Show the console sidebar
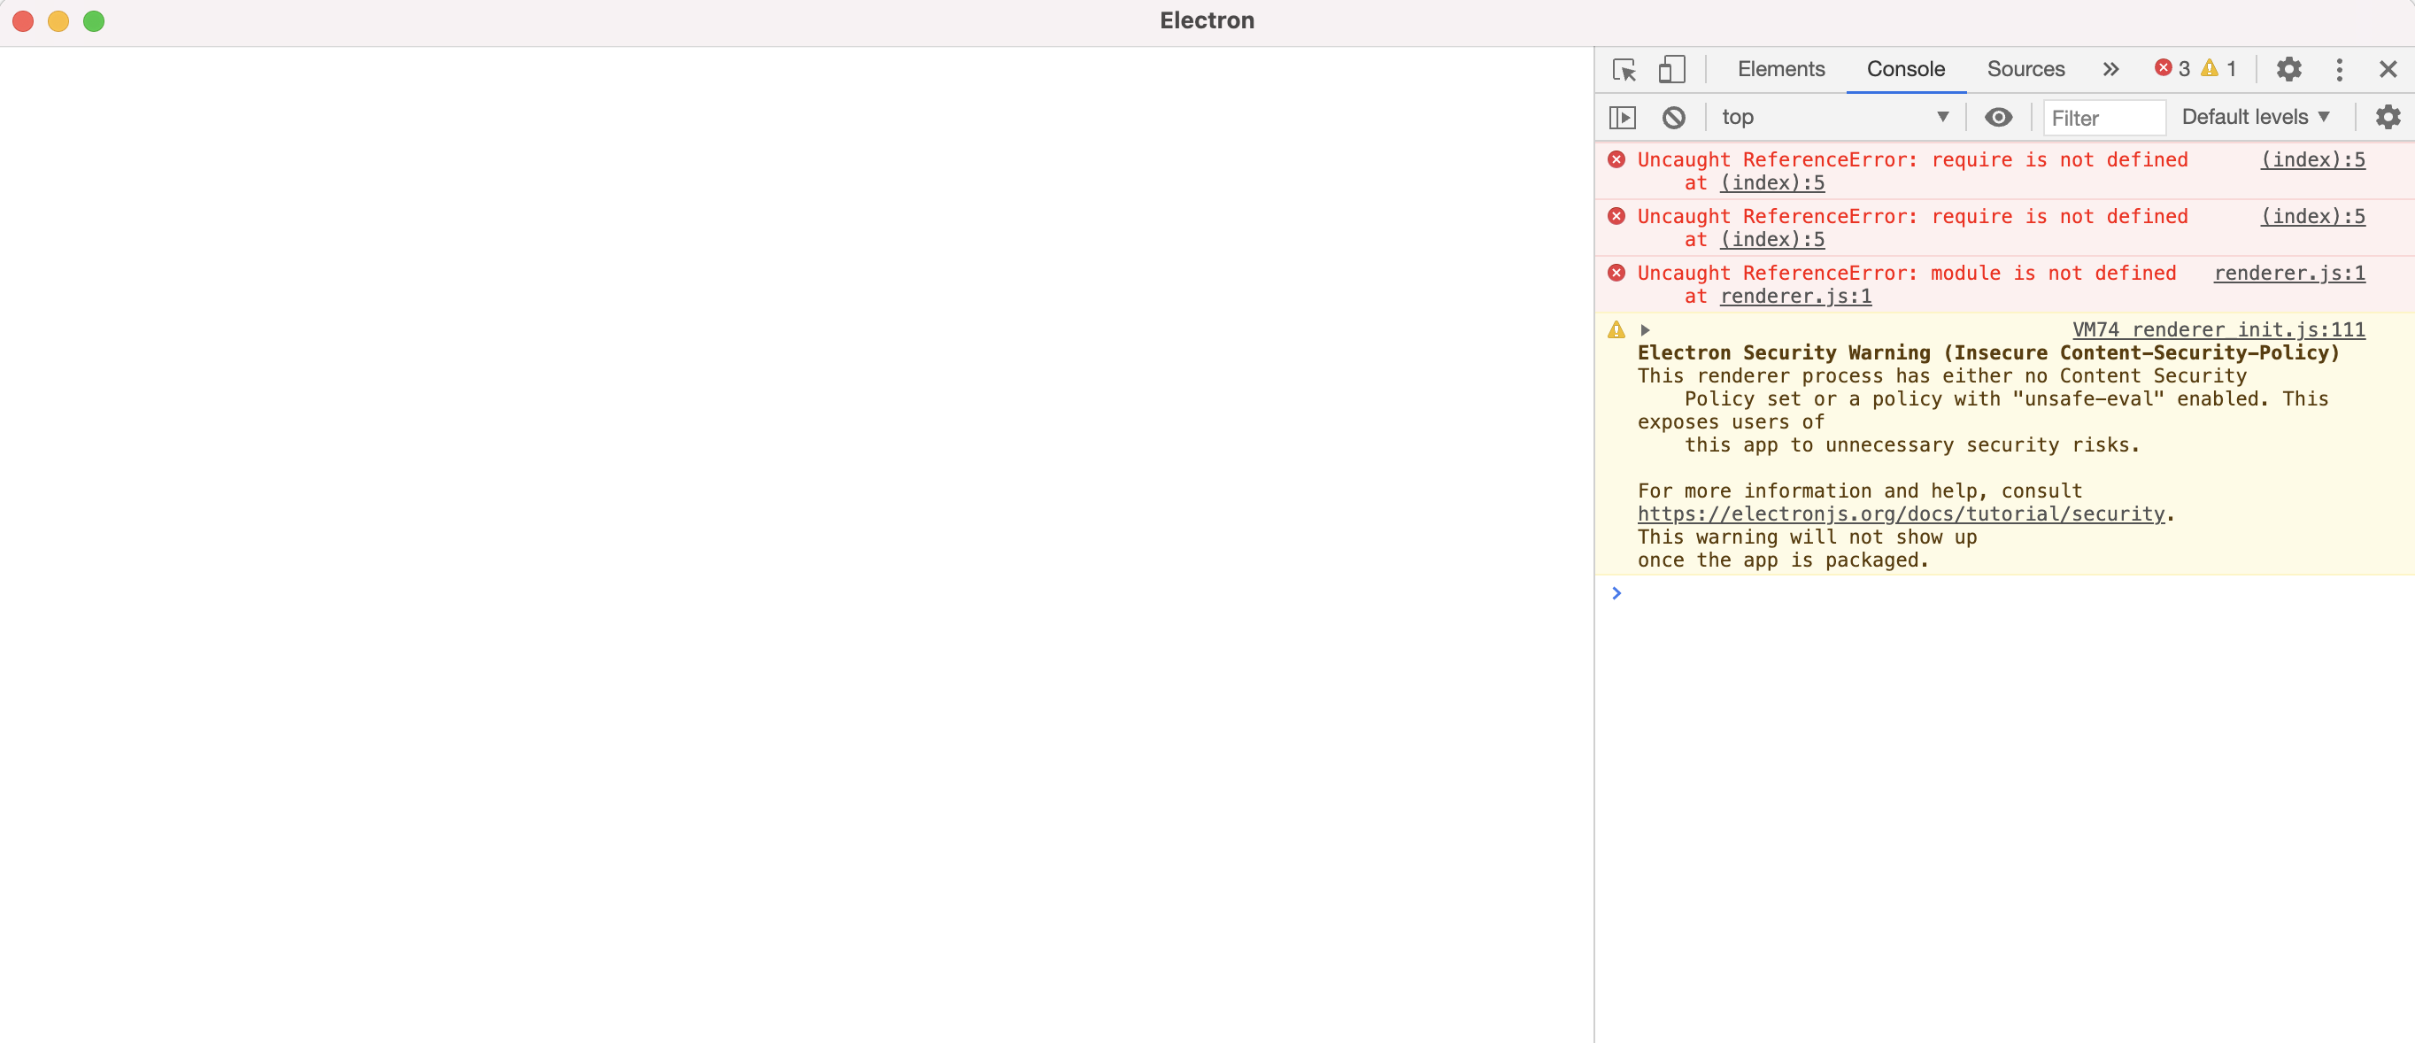This screenshot has width=2415, height=1043. [1624, 117]
